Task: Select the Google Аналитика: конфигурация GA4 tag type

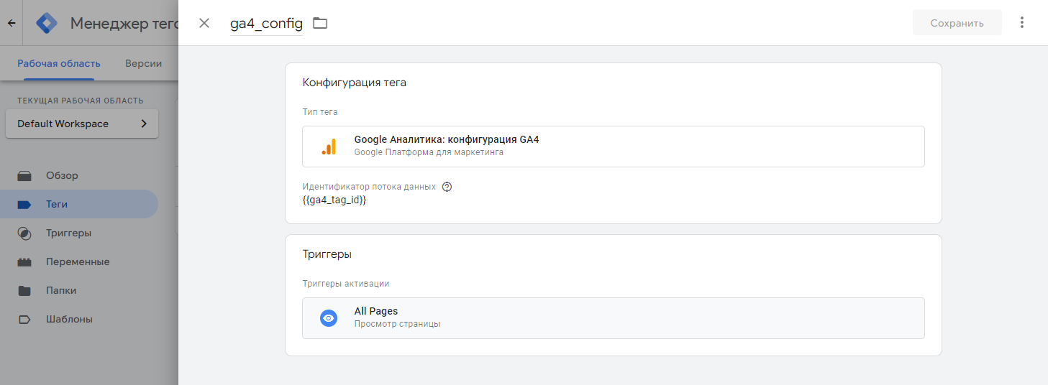Action: pos(614,147)
